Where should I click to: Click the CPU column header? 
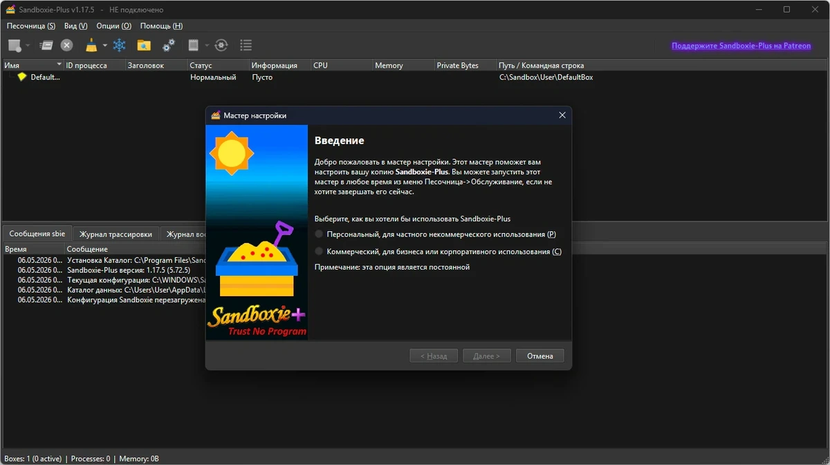(342, 65)
